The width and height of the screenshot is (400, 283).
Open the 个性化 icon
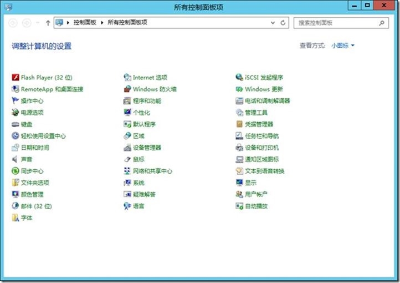pyautogui.click(x=127, y=113)
